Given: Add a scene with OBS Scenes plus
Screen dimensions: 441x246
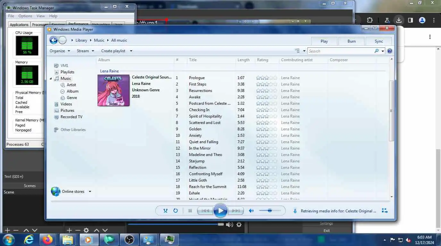Looking at the screenshot, I should (7, 230).
